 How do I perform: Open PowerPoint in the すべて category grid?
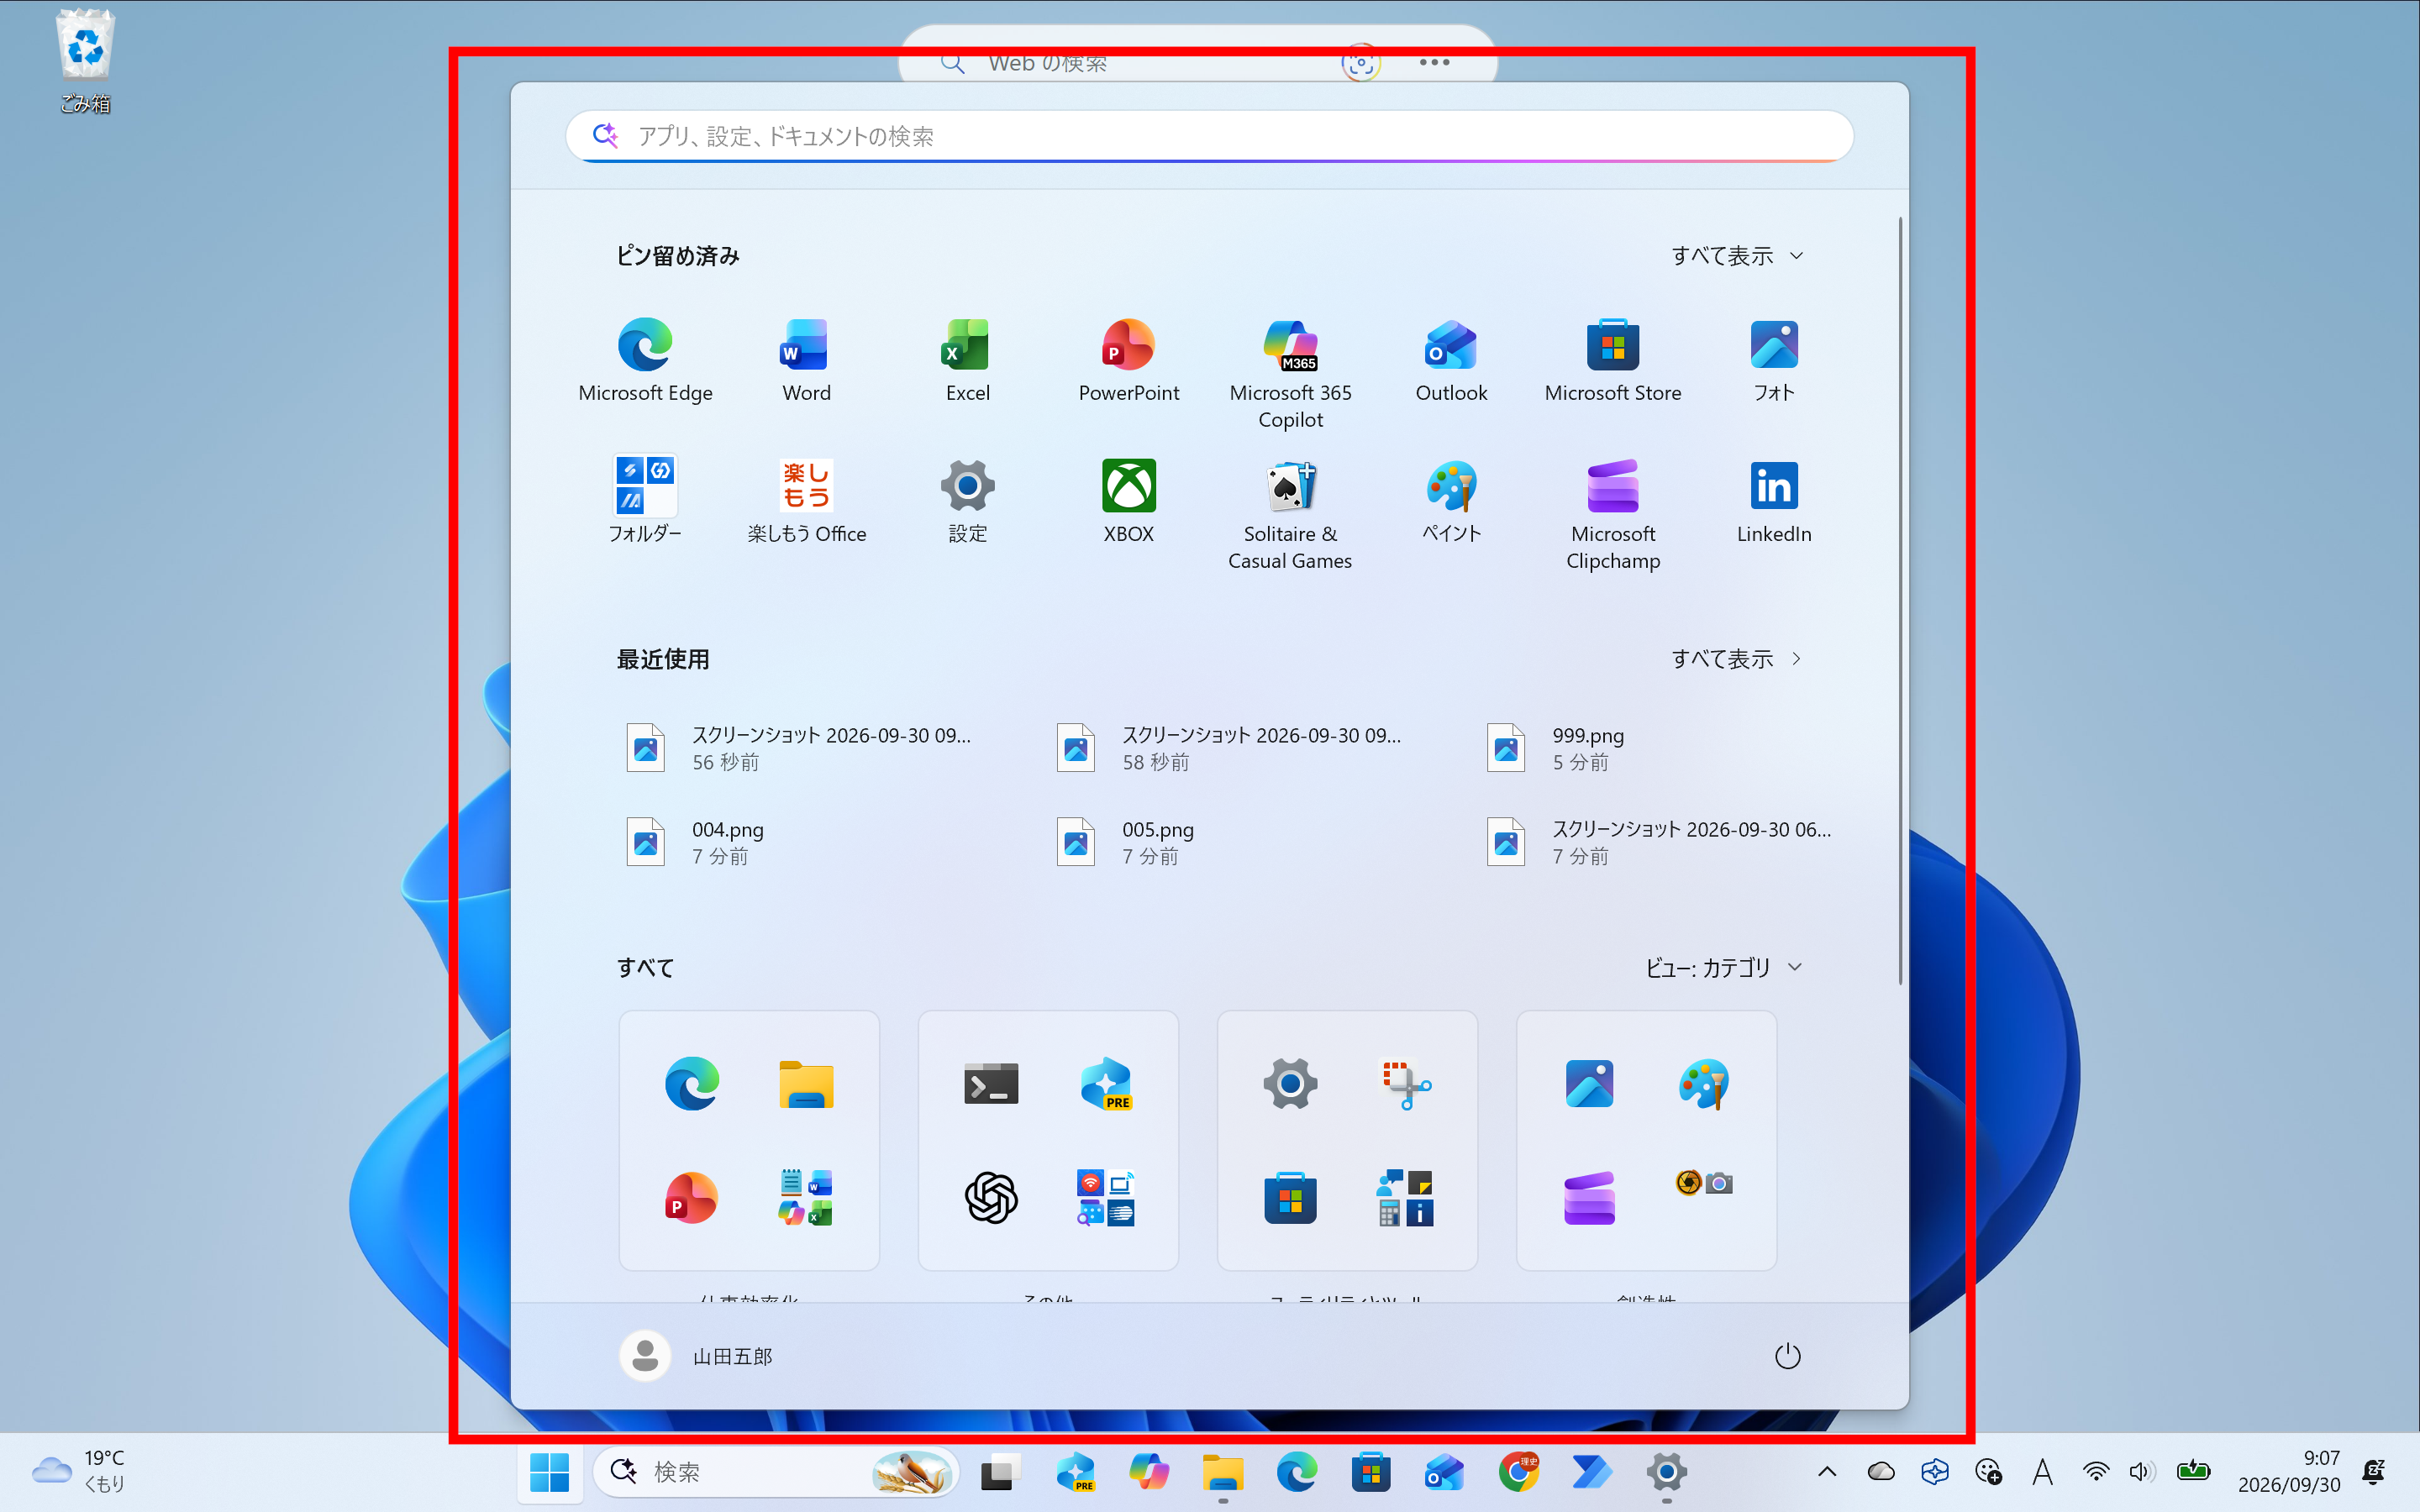(691, 1197)
